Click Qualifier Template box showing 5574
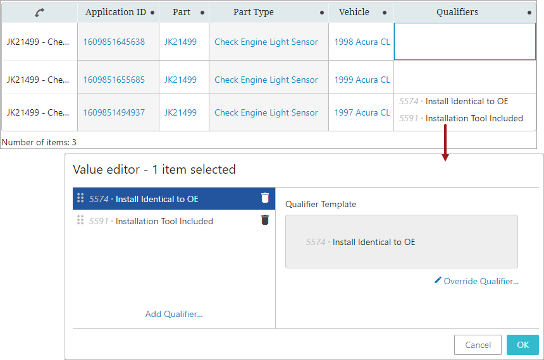The width and height of the screenshot is (544, 360). 401,242
